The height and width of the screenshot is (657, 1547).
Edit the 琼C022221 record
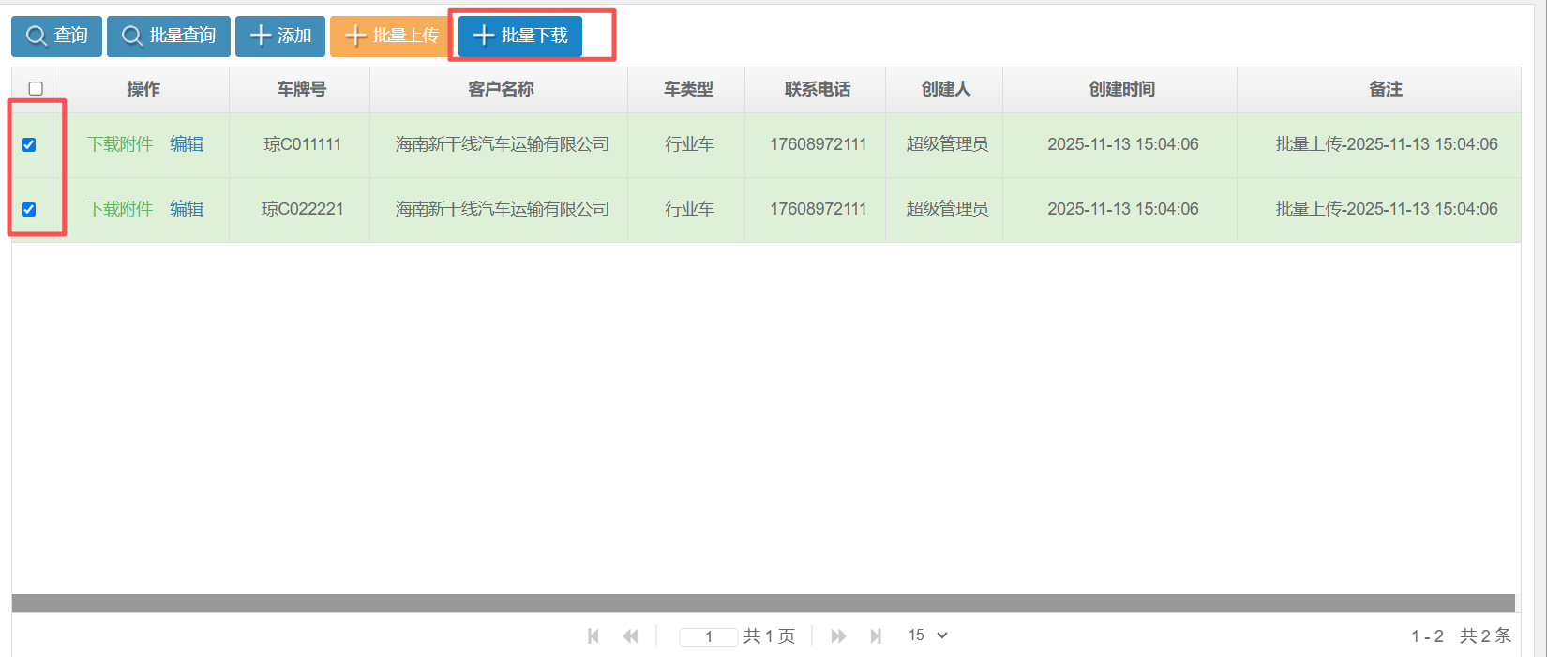(187, 209)
